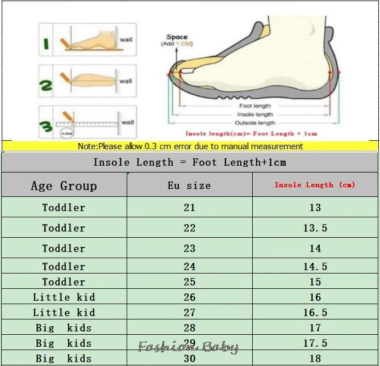Select Big kids cell in size 28 row
This screenshot has height=366, width=380.
pyautogui.click(x=64, y=327)
